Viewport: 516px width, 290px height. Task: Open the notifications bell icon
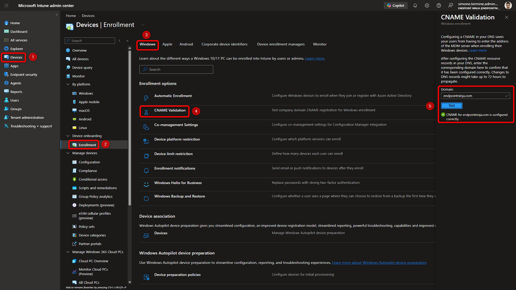415,6
